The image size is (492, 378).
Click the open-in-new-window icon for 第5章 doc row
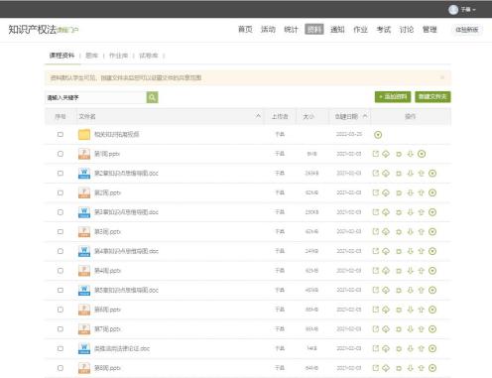click(376, 290)
